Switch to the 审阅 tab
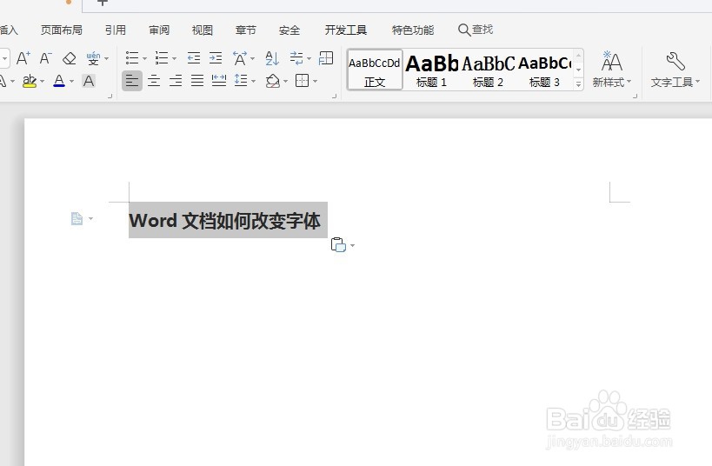The width and height of the screenshot is (712, 466). 159,30
